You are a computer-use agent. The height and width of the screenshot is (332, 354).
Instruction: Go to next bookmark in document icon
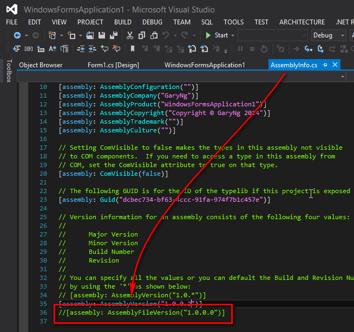[204, 49]
